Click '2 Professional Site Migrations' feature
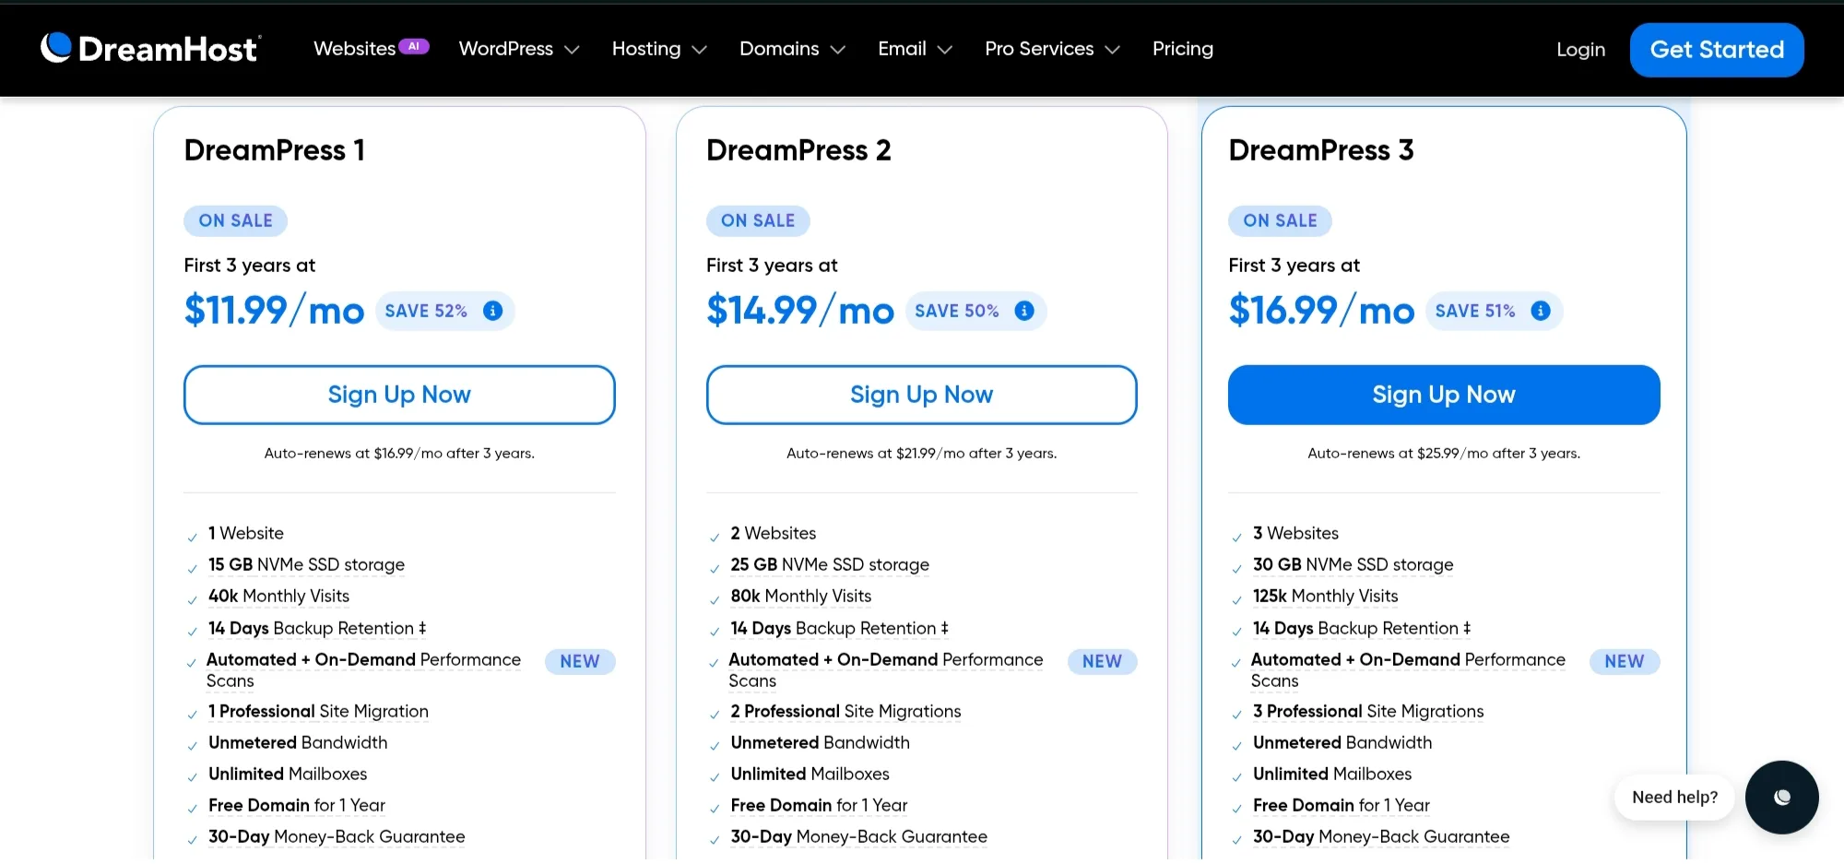Viewport: 1844px width, 864px height. [845, 711]
